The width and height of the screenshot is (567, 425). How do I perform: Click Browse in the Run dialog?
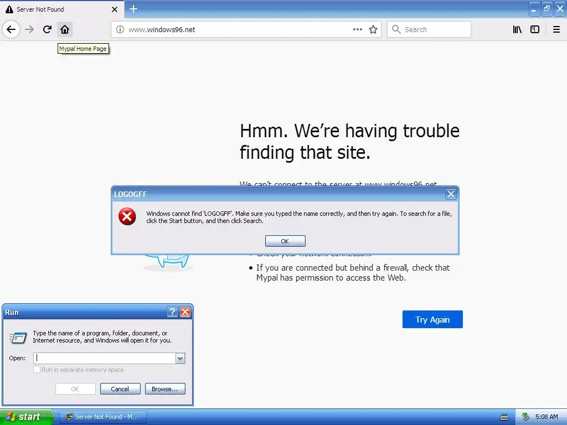[165, 389]
